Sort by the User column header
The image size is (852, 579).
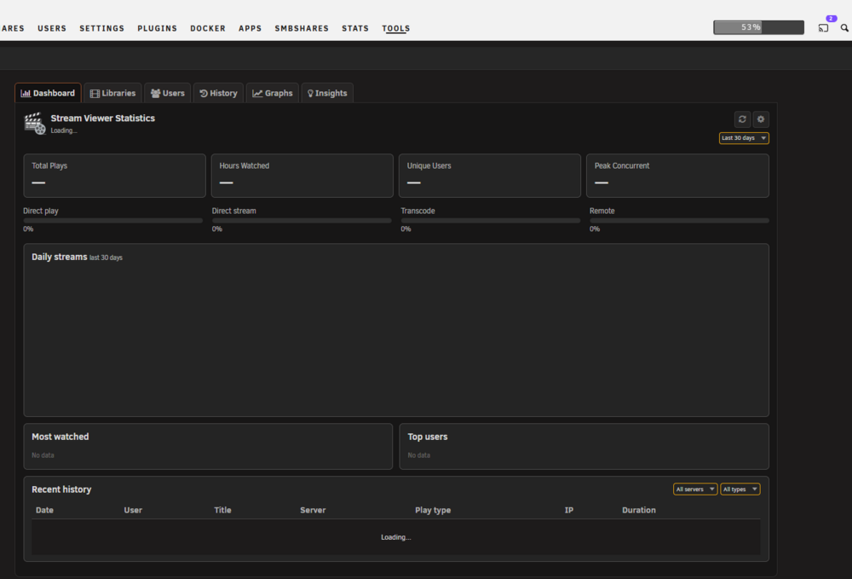tap(133, 510)
